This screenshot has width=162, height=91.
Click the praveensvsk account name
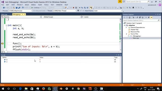click(x=152, y=5)
